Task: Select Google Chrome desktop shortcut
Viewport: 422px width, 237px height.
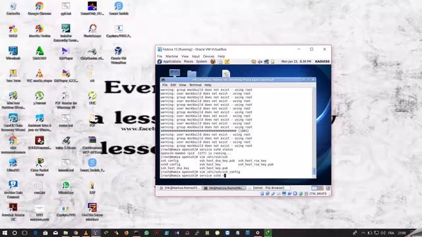Action: click(x=40, y=9)
